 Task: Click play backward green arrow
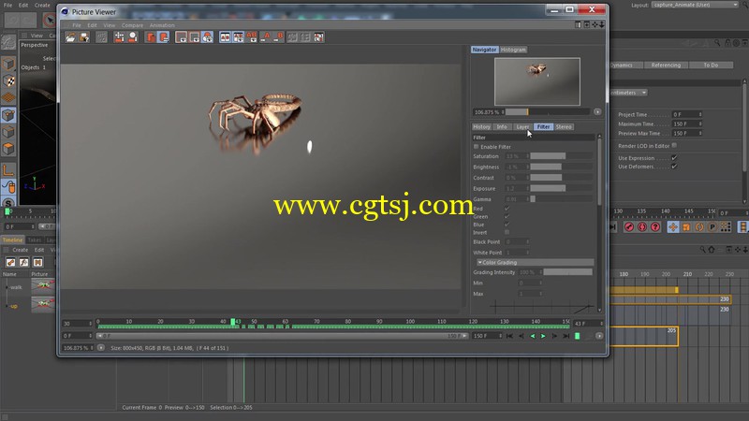532,337
